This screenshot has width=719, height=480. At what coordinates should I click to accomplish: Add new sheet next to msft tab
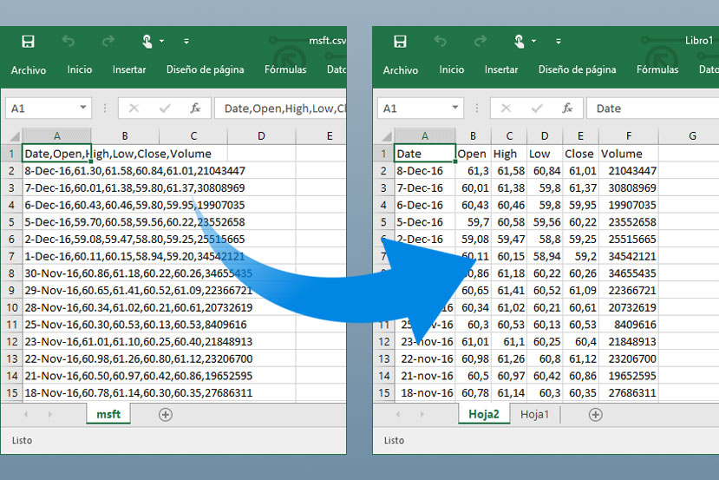165,415
